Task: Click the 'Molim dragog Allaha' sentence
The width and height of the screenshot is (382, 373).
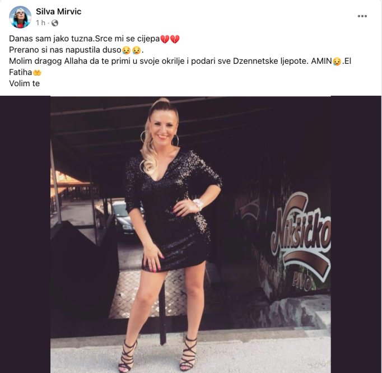Action: [x=180, y=67]
